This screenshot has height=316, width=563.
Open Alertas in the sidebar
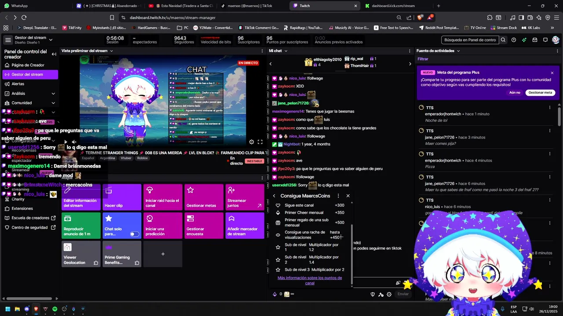click(18, 84)
